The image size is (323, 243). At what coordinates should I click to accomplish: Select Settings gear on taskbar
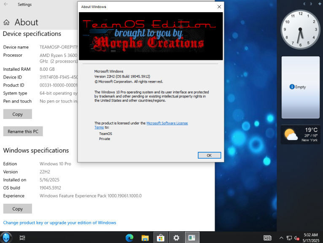[176, 238]
